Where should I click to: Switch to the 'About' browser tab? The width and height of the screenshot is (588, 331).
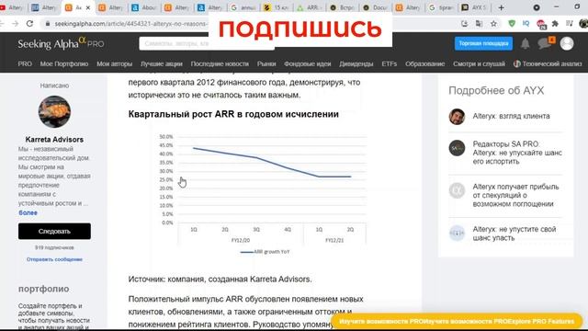144,7
